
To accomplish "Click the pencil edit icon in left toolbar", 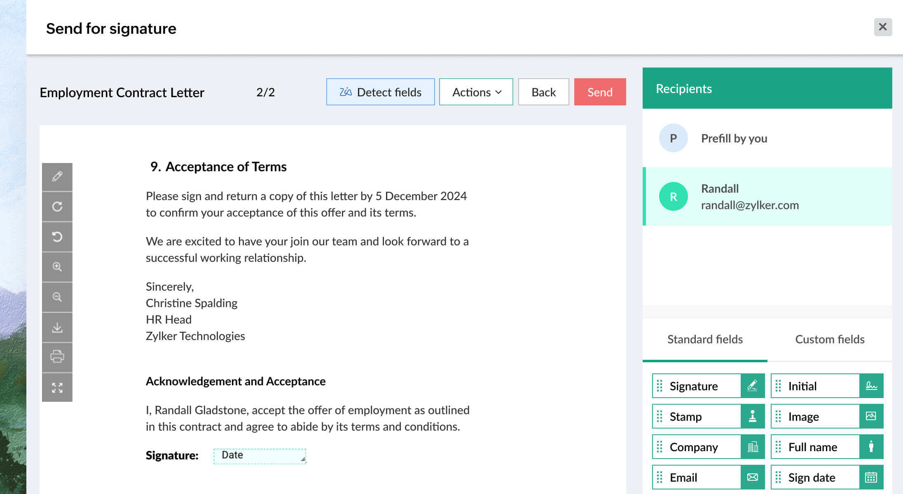I will [x=57, y=177].
